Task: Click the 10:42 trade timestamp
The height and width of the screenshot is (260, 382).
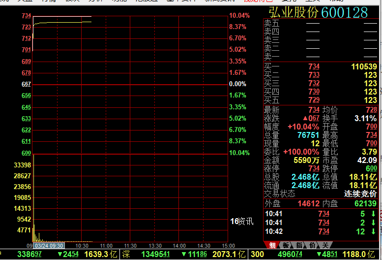Action: click(x=274, y=231)
